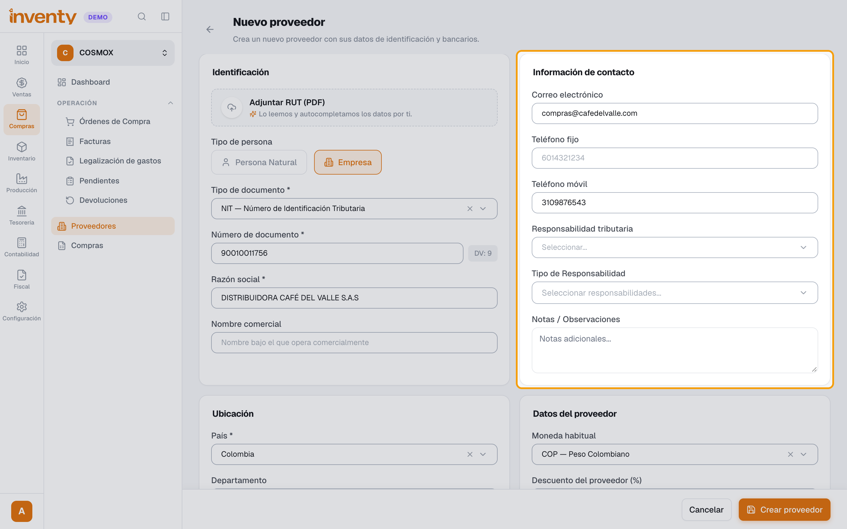Click the Correo electrónico field
847x529 pixels.
click(x=674, y=113)
